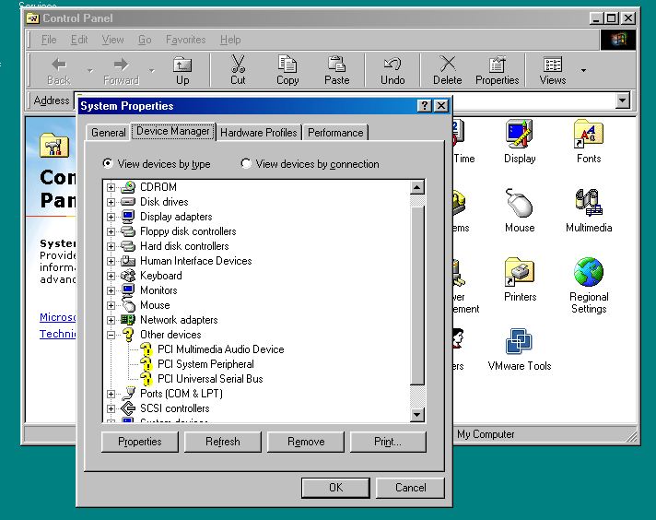This screenshot has height=520, width=656.
Task: Click the Copy toolbar icon
Action: pos(287,64)
